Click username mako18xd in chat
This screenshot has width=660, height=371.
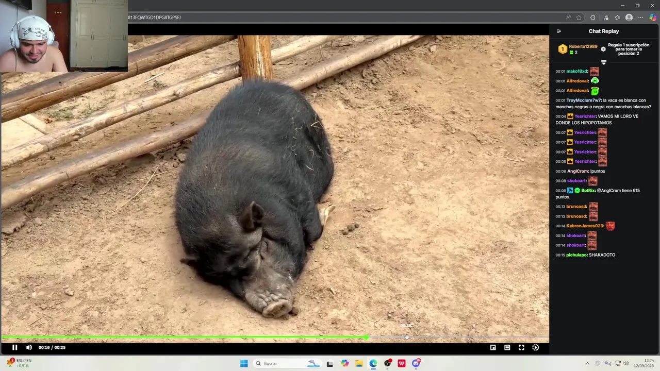coord(577,72)
